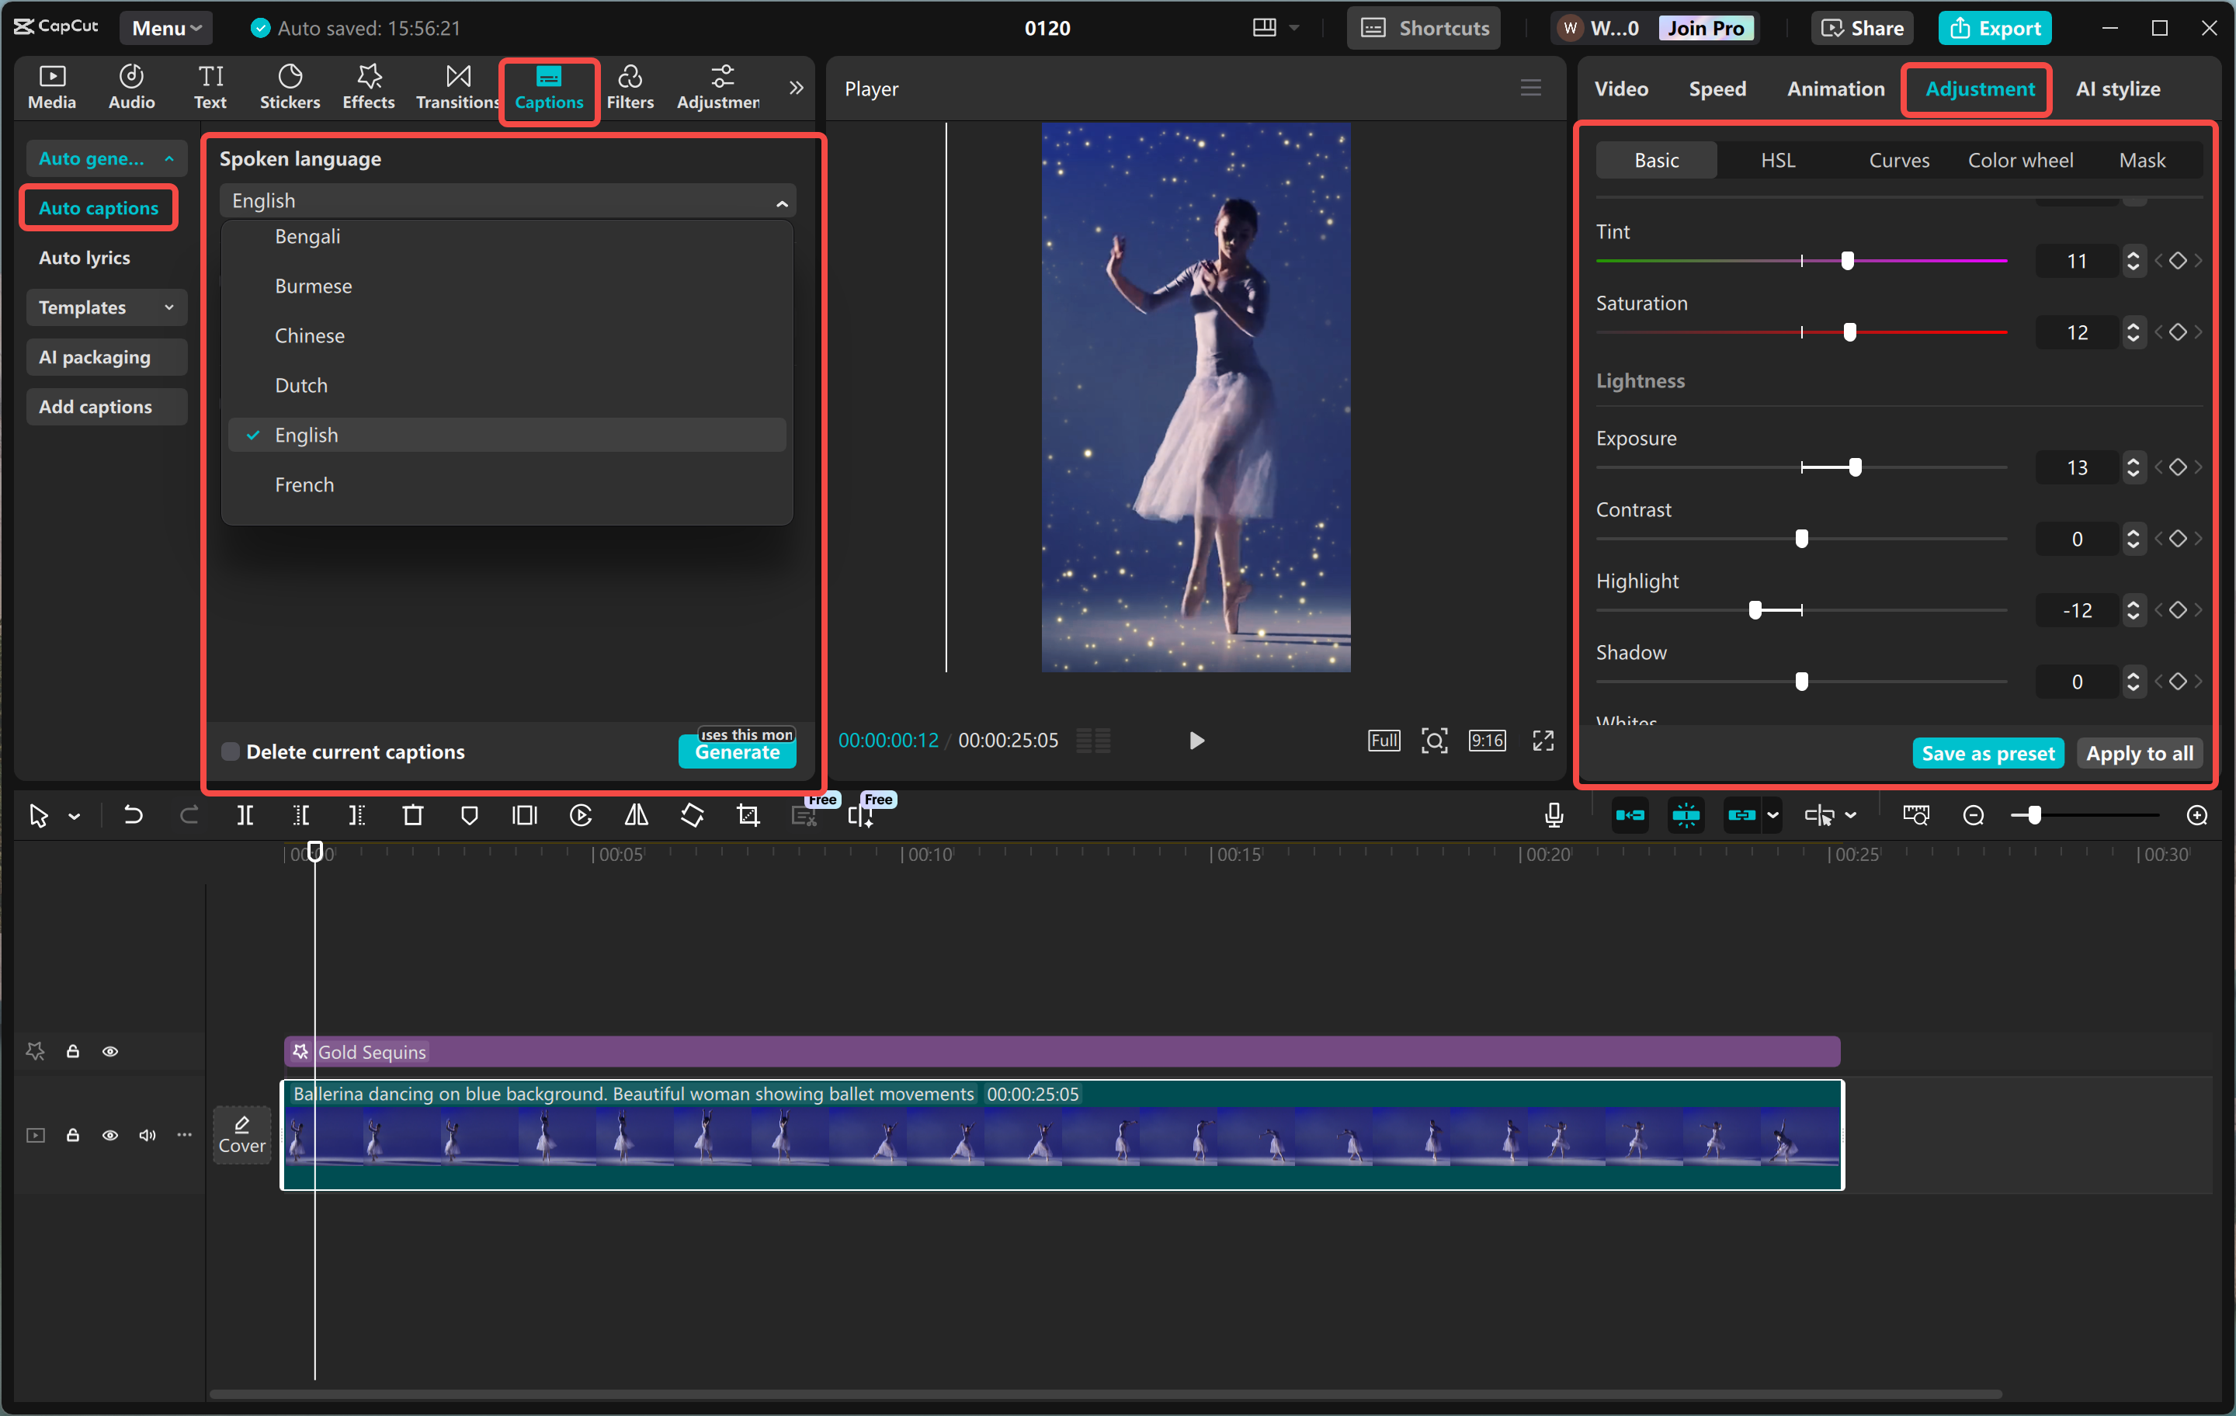Zoom out the timeline with the magnifier icon

pyautogui.click(x=1974, y=815)
